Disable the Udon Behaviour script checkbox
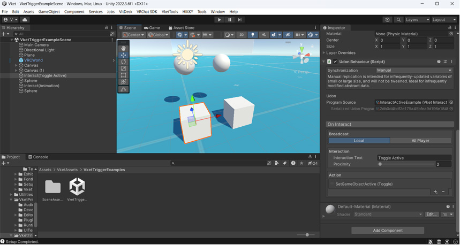Screen dimensions: 460x245 [335, 62]
